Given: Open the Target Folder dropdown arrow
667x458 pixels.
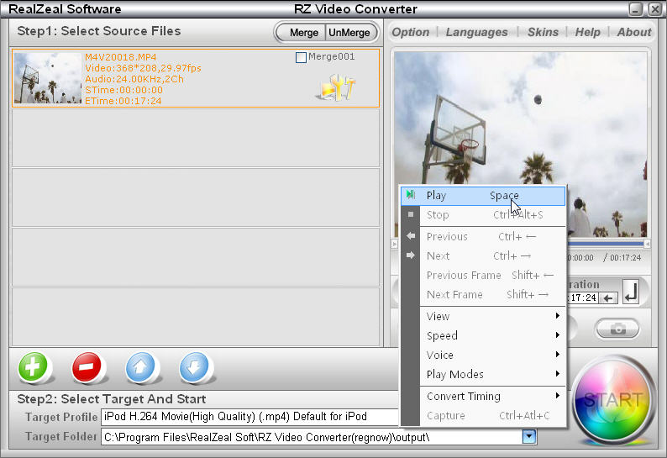Looking at the screenshot, I should tap(528, 436).
